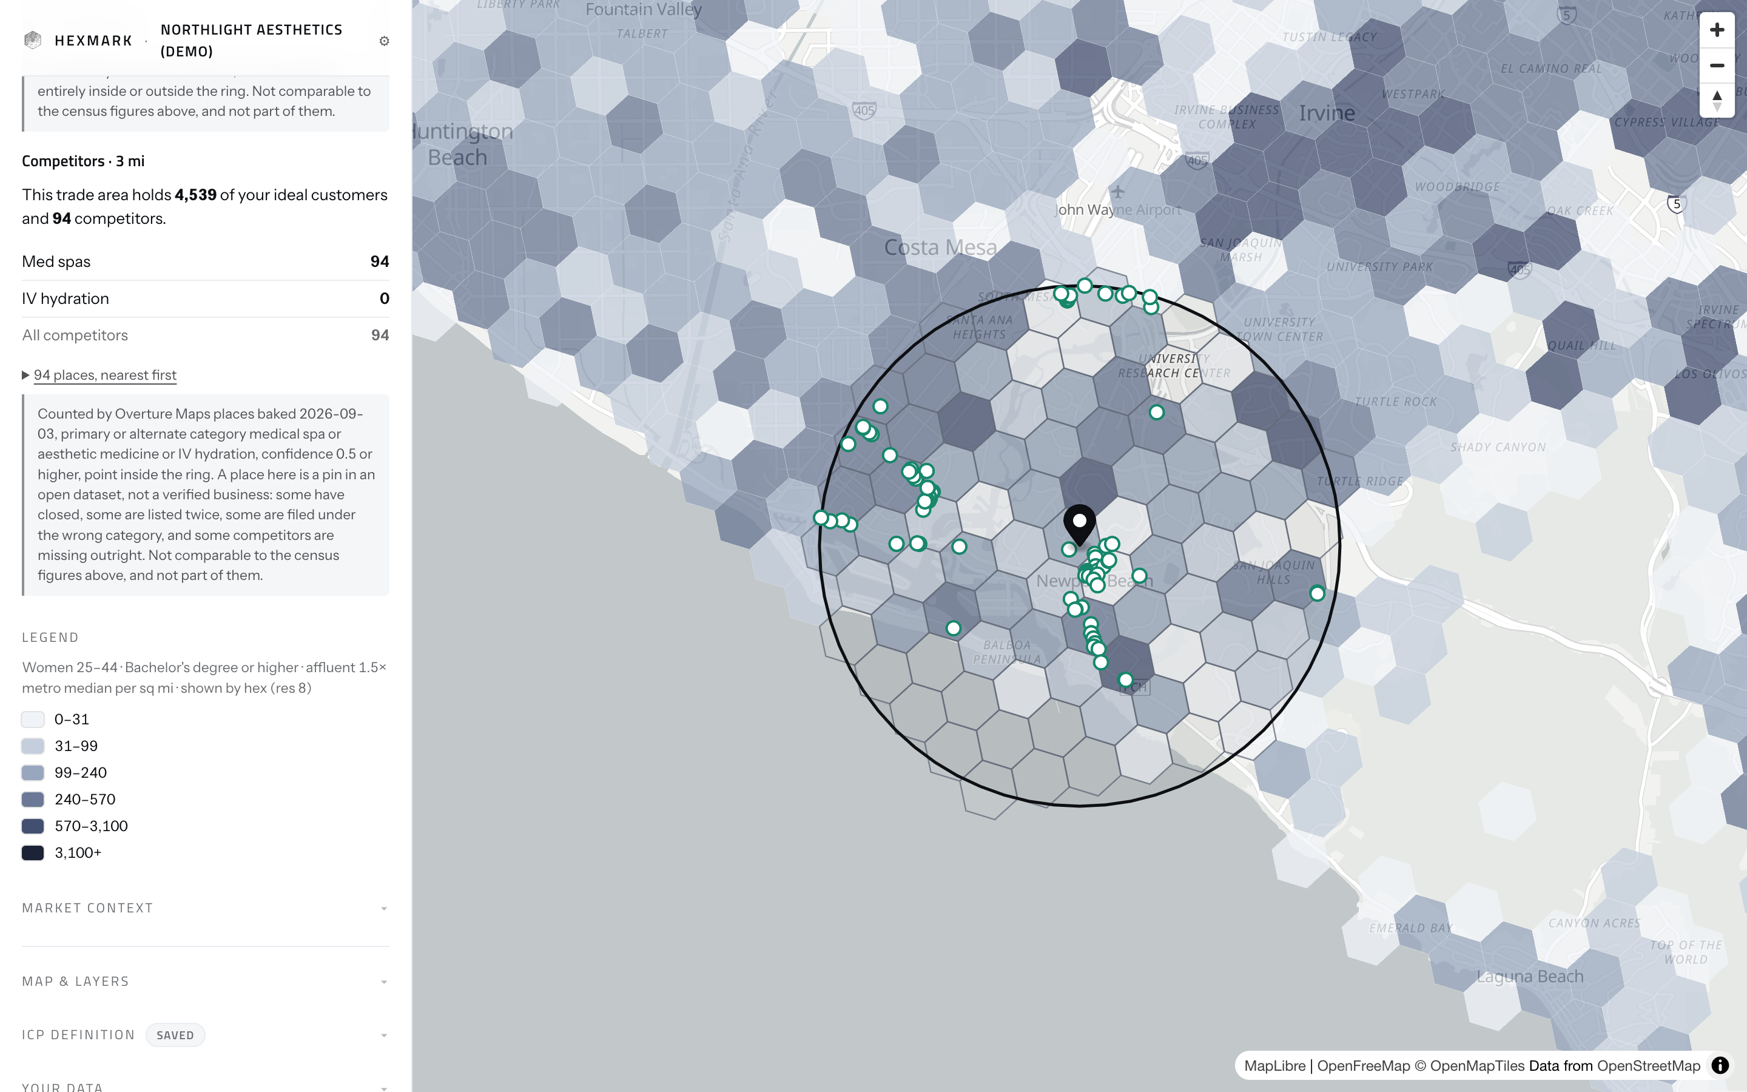The width and height of the screenshot is (1747, 1092).
Task: Click the Quail Hill map label
Action: tap(1581, 345)
